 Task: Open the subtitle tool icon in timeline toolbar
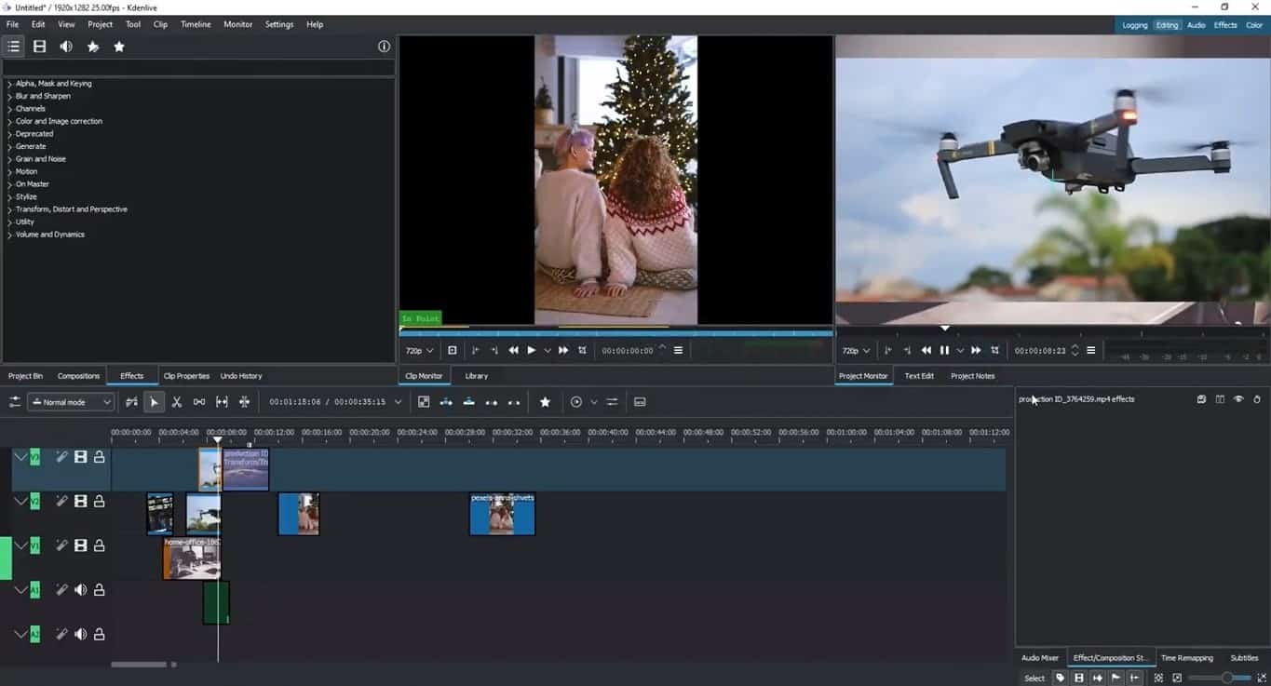click(640, 402)
